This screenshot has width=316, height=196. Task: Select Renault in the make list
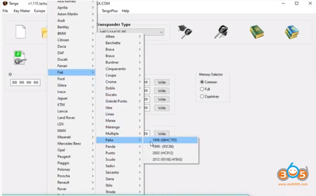(x=71, y=183)
